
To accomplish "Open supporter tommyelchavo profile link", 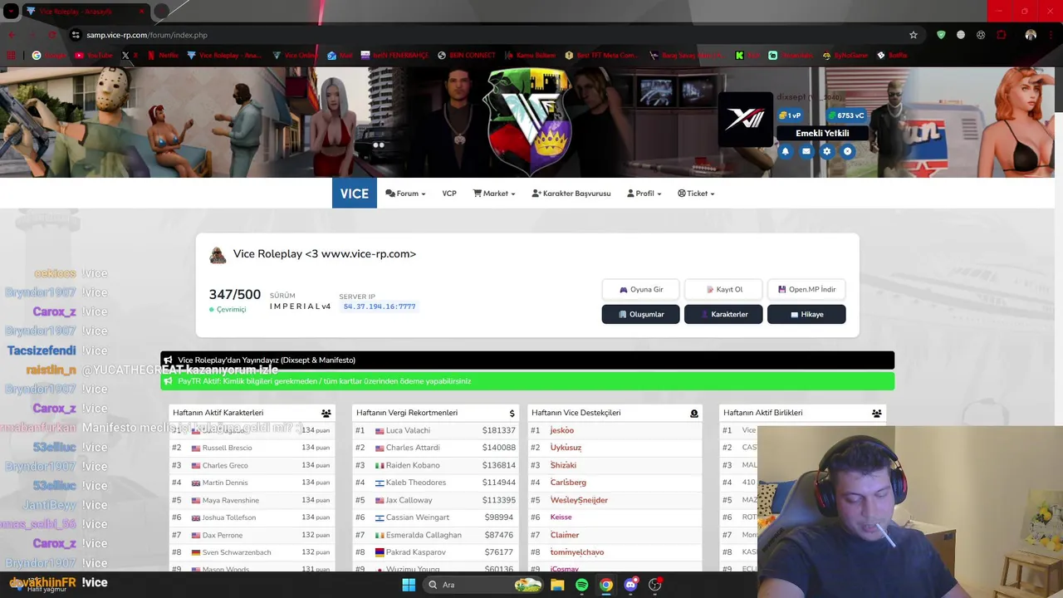I will coord(577,552).
